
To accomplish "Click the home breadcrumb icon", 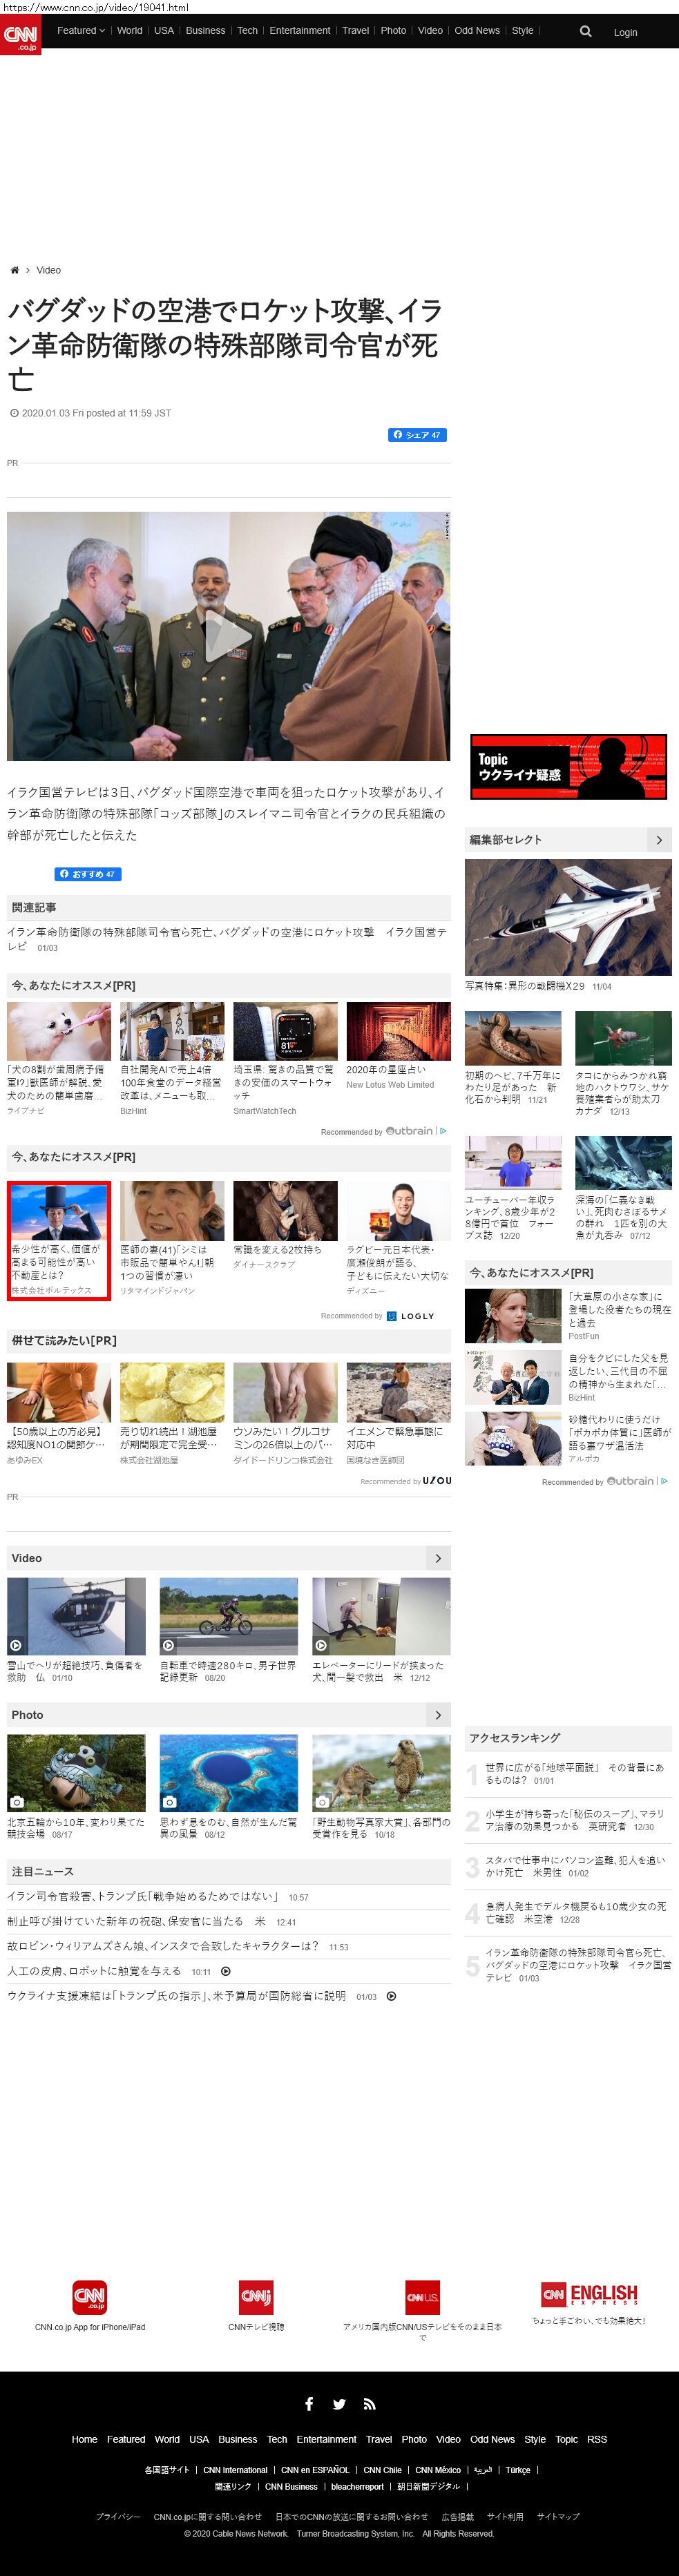I will click(14, 270).
